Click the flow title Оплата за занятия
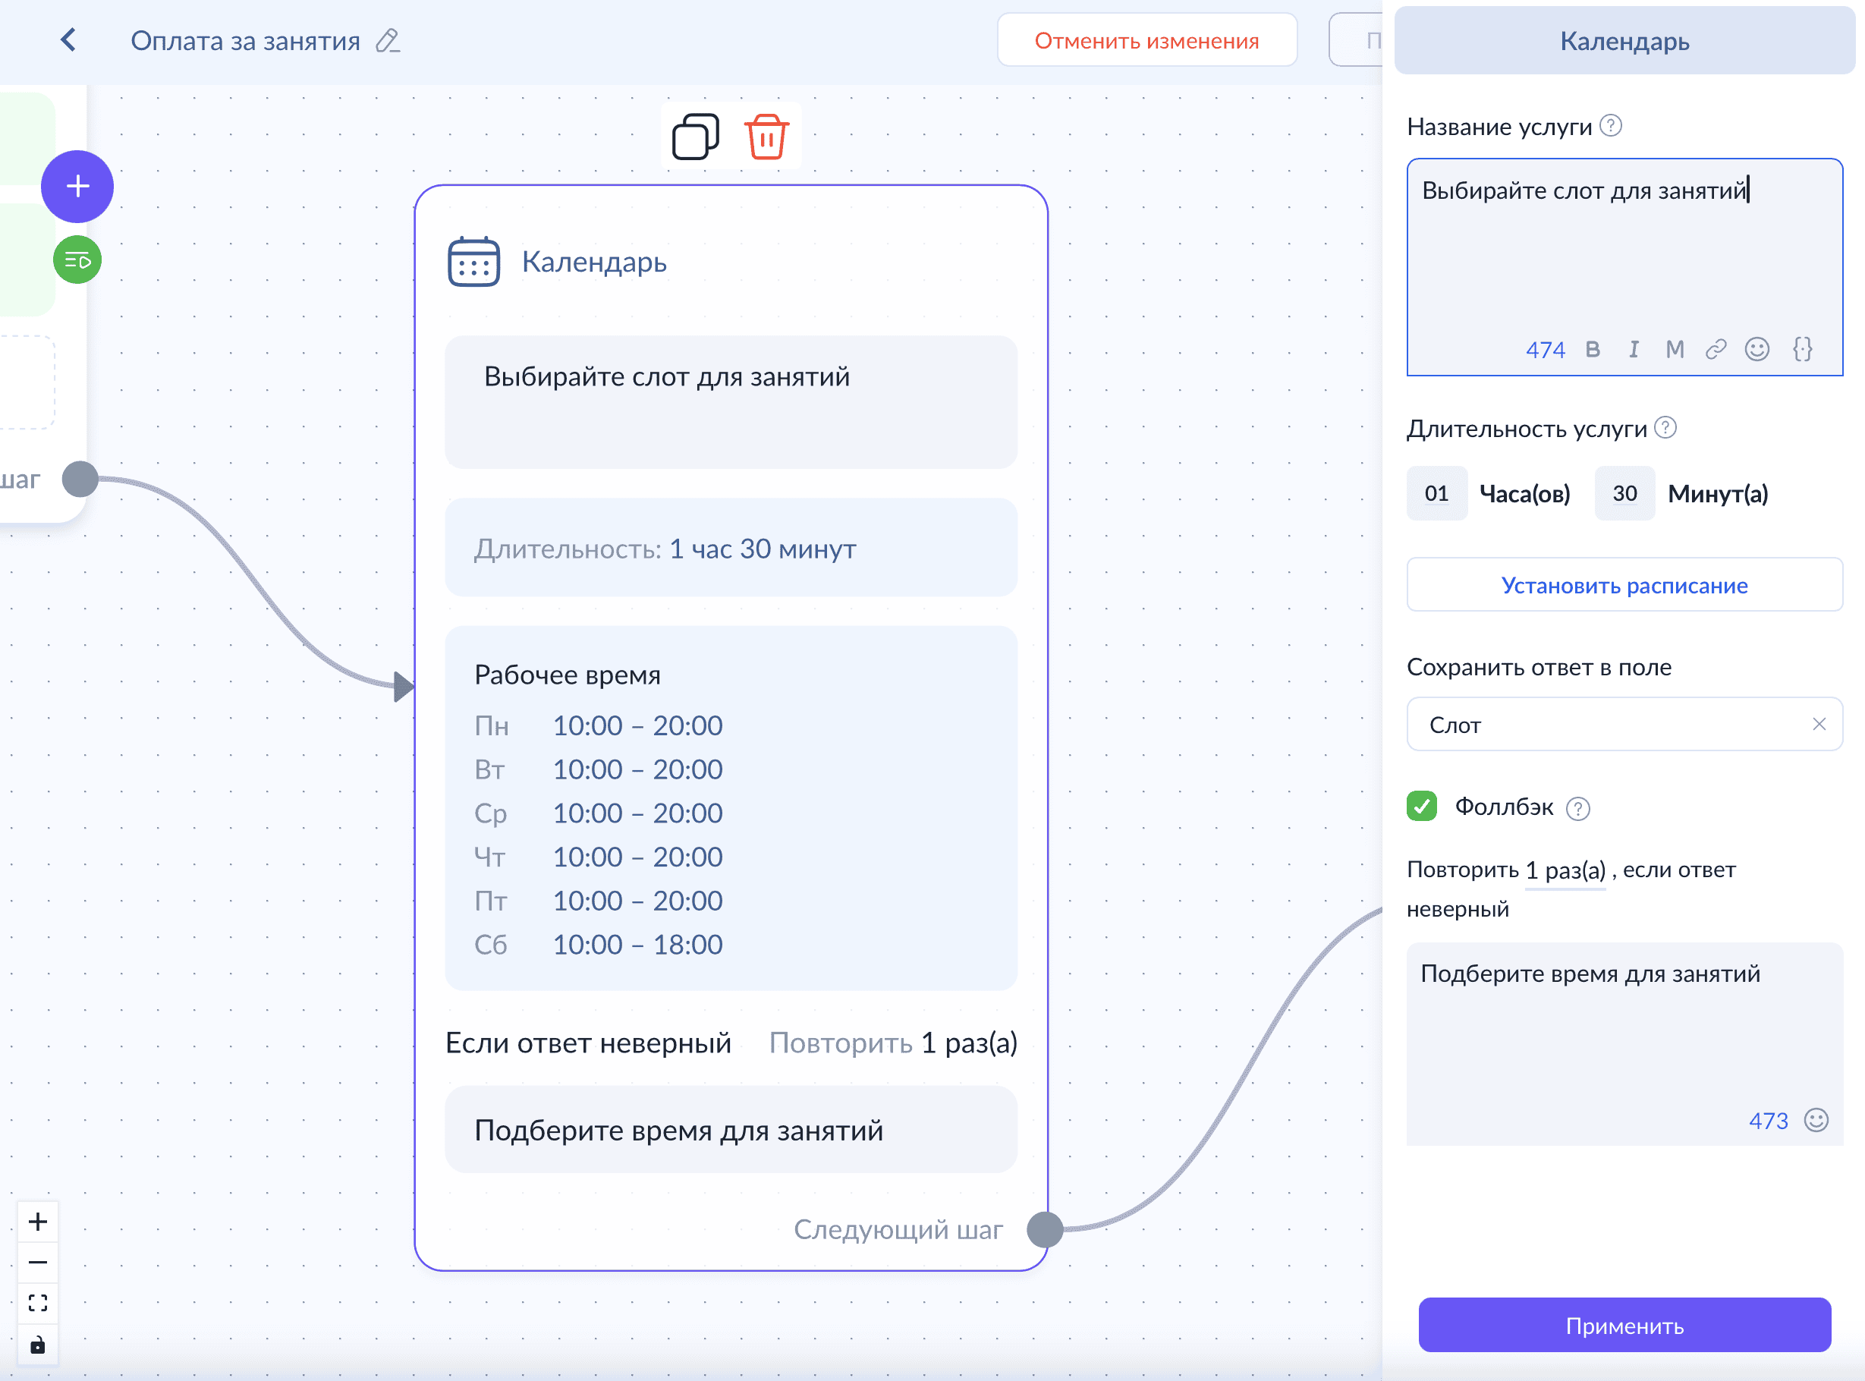 [x=245, y=40]
